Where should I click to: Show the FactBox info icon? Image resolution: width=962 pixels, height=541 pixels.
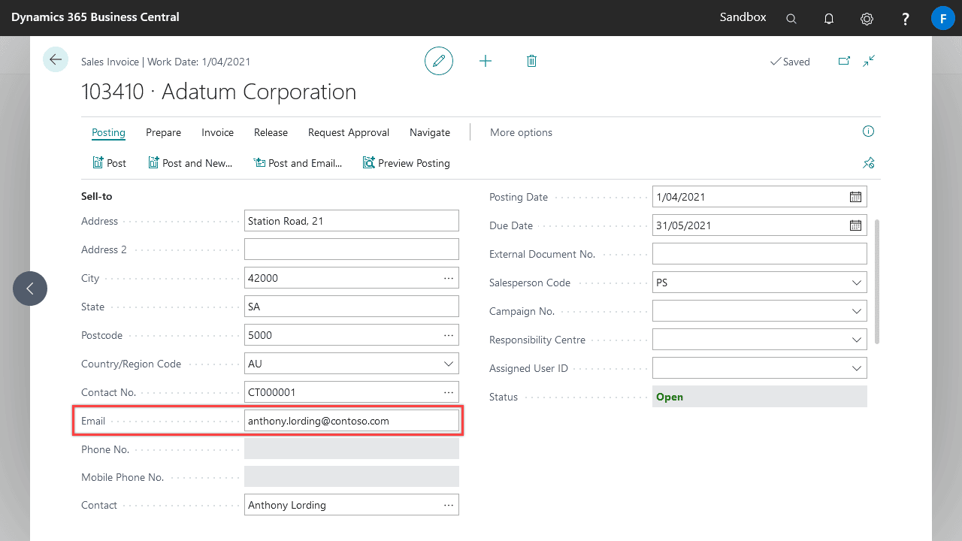click(x=869, y=131)
